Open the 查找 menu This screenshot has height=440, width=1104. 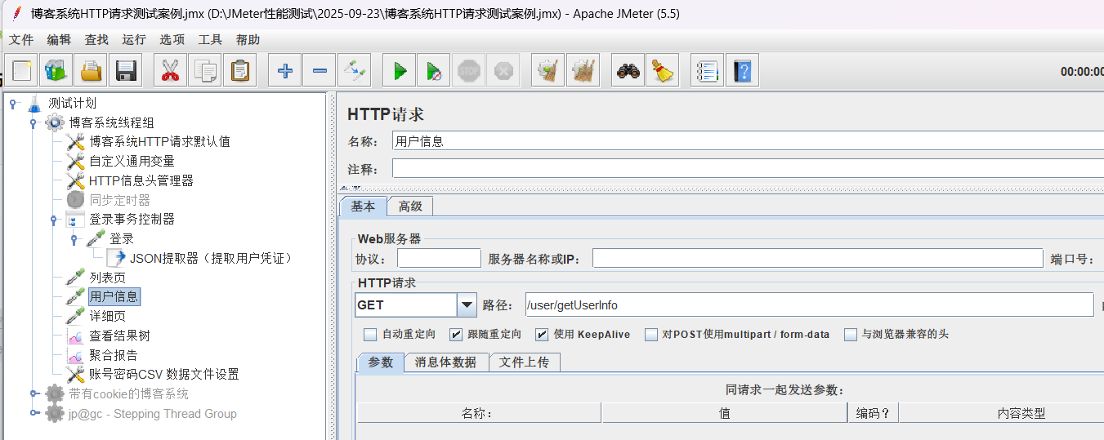pyautogui.click(x=96, y=39)
